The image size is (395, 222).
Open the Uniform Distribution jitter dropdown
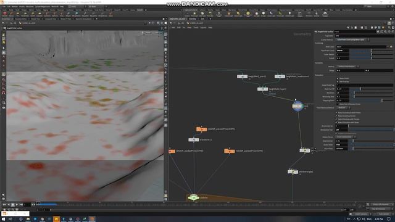click(347, 67)
